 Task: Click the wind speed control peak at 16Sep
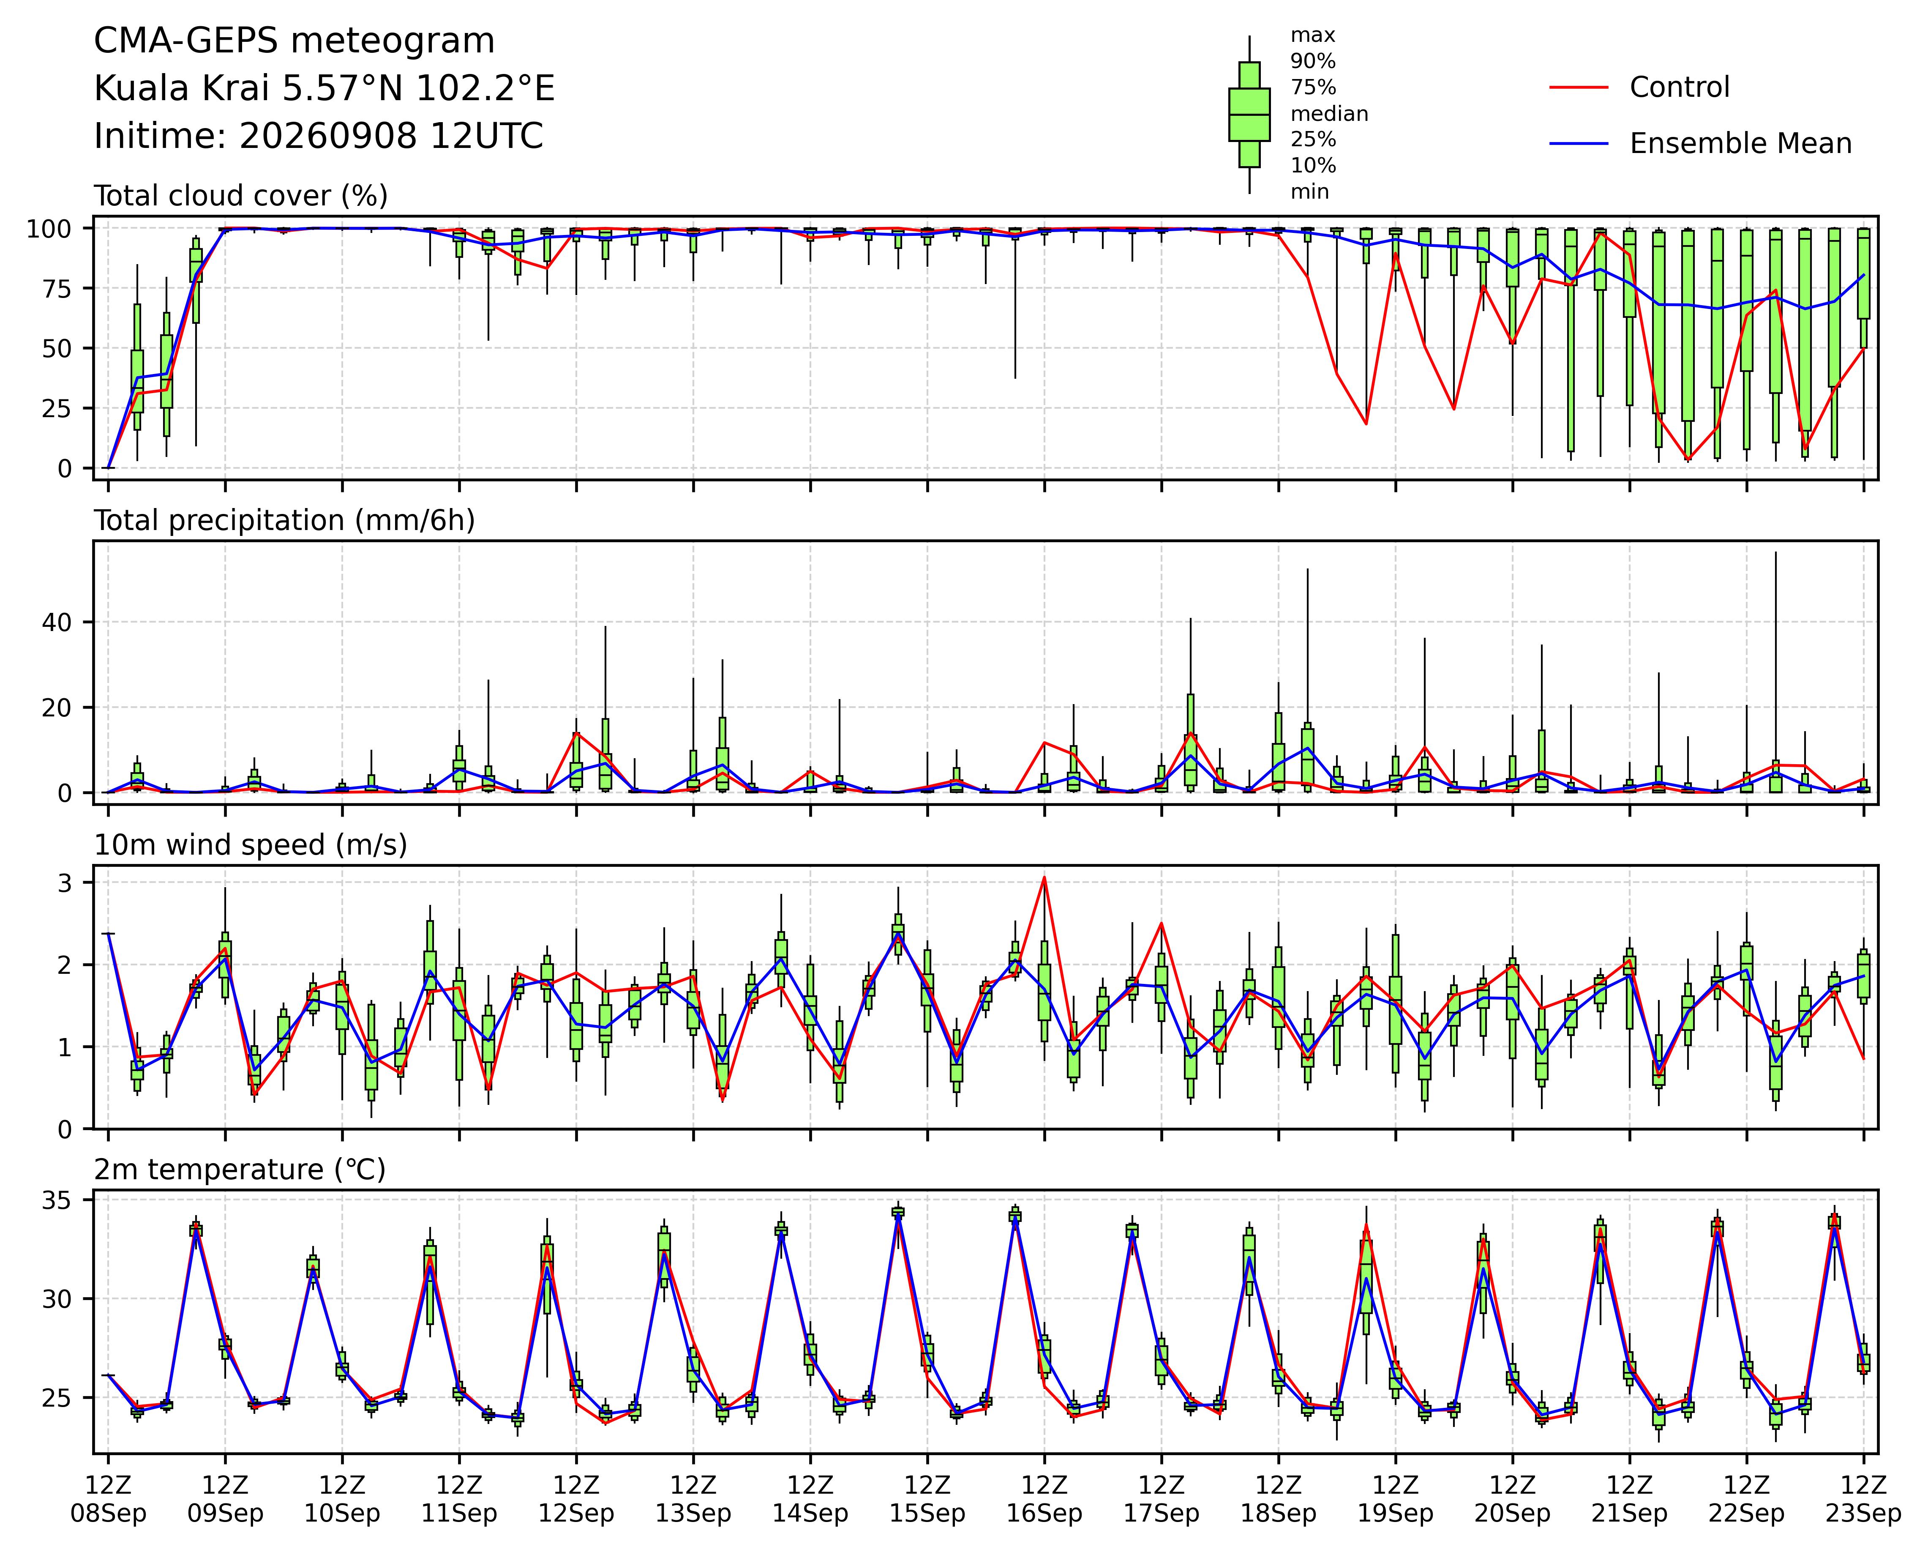point(1044,877)
